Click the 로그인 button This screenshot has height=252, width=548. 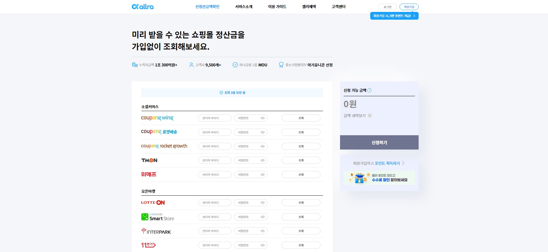(388, 7)
